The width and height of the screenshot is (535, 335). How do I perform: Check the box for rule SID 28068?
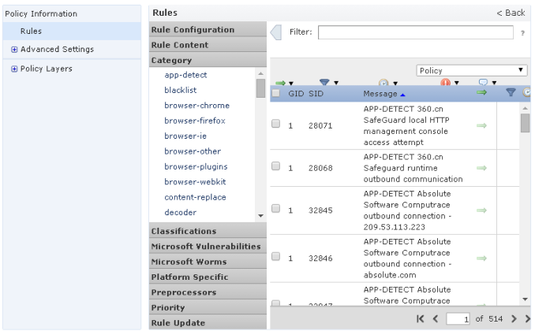tap(276, 166)
